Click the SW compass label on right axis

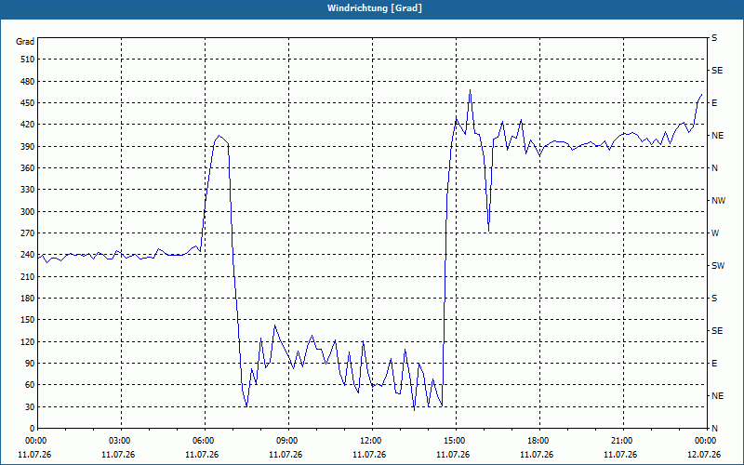tap(718, 266)
